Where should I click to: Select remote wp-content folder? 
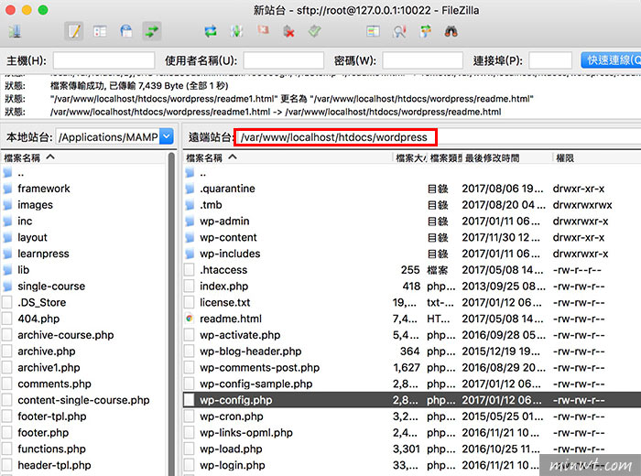[x=228, y=237]
